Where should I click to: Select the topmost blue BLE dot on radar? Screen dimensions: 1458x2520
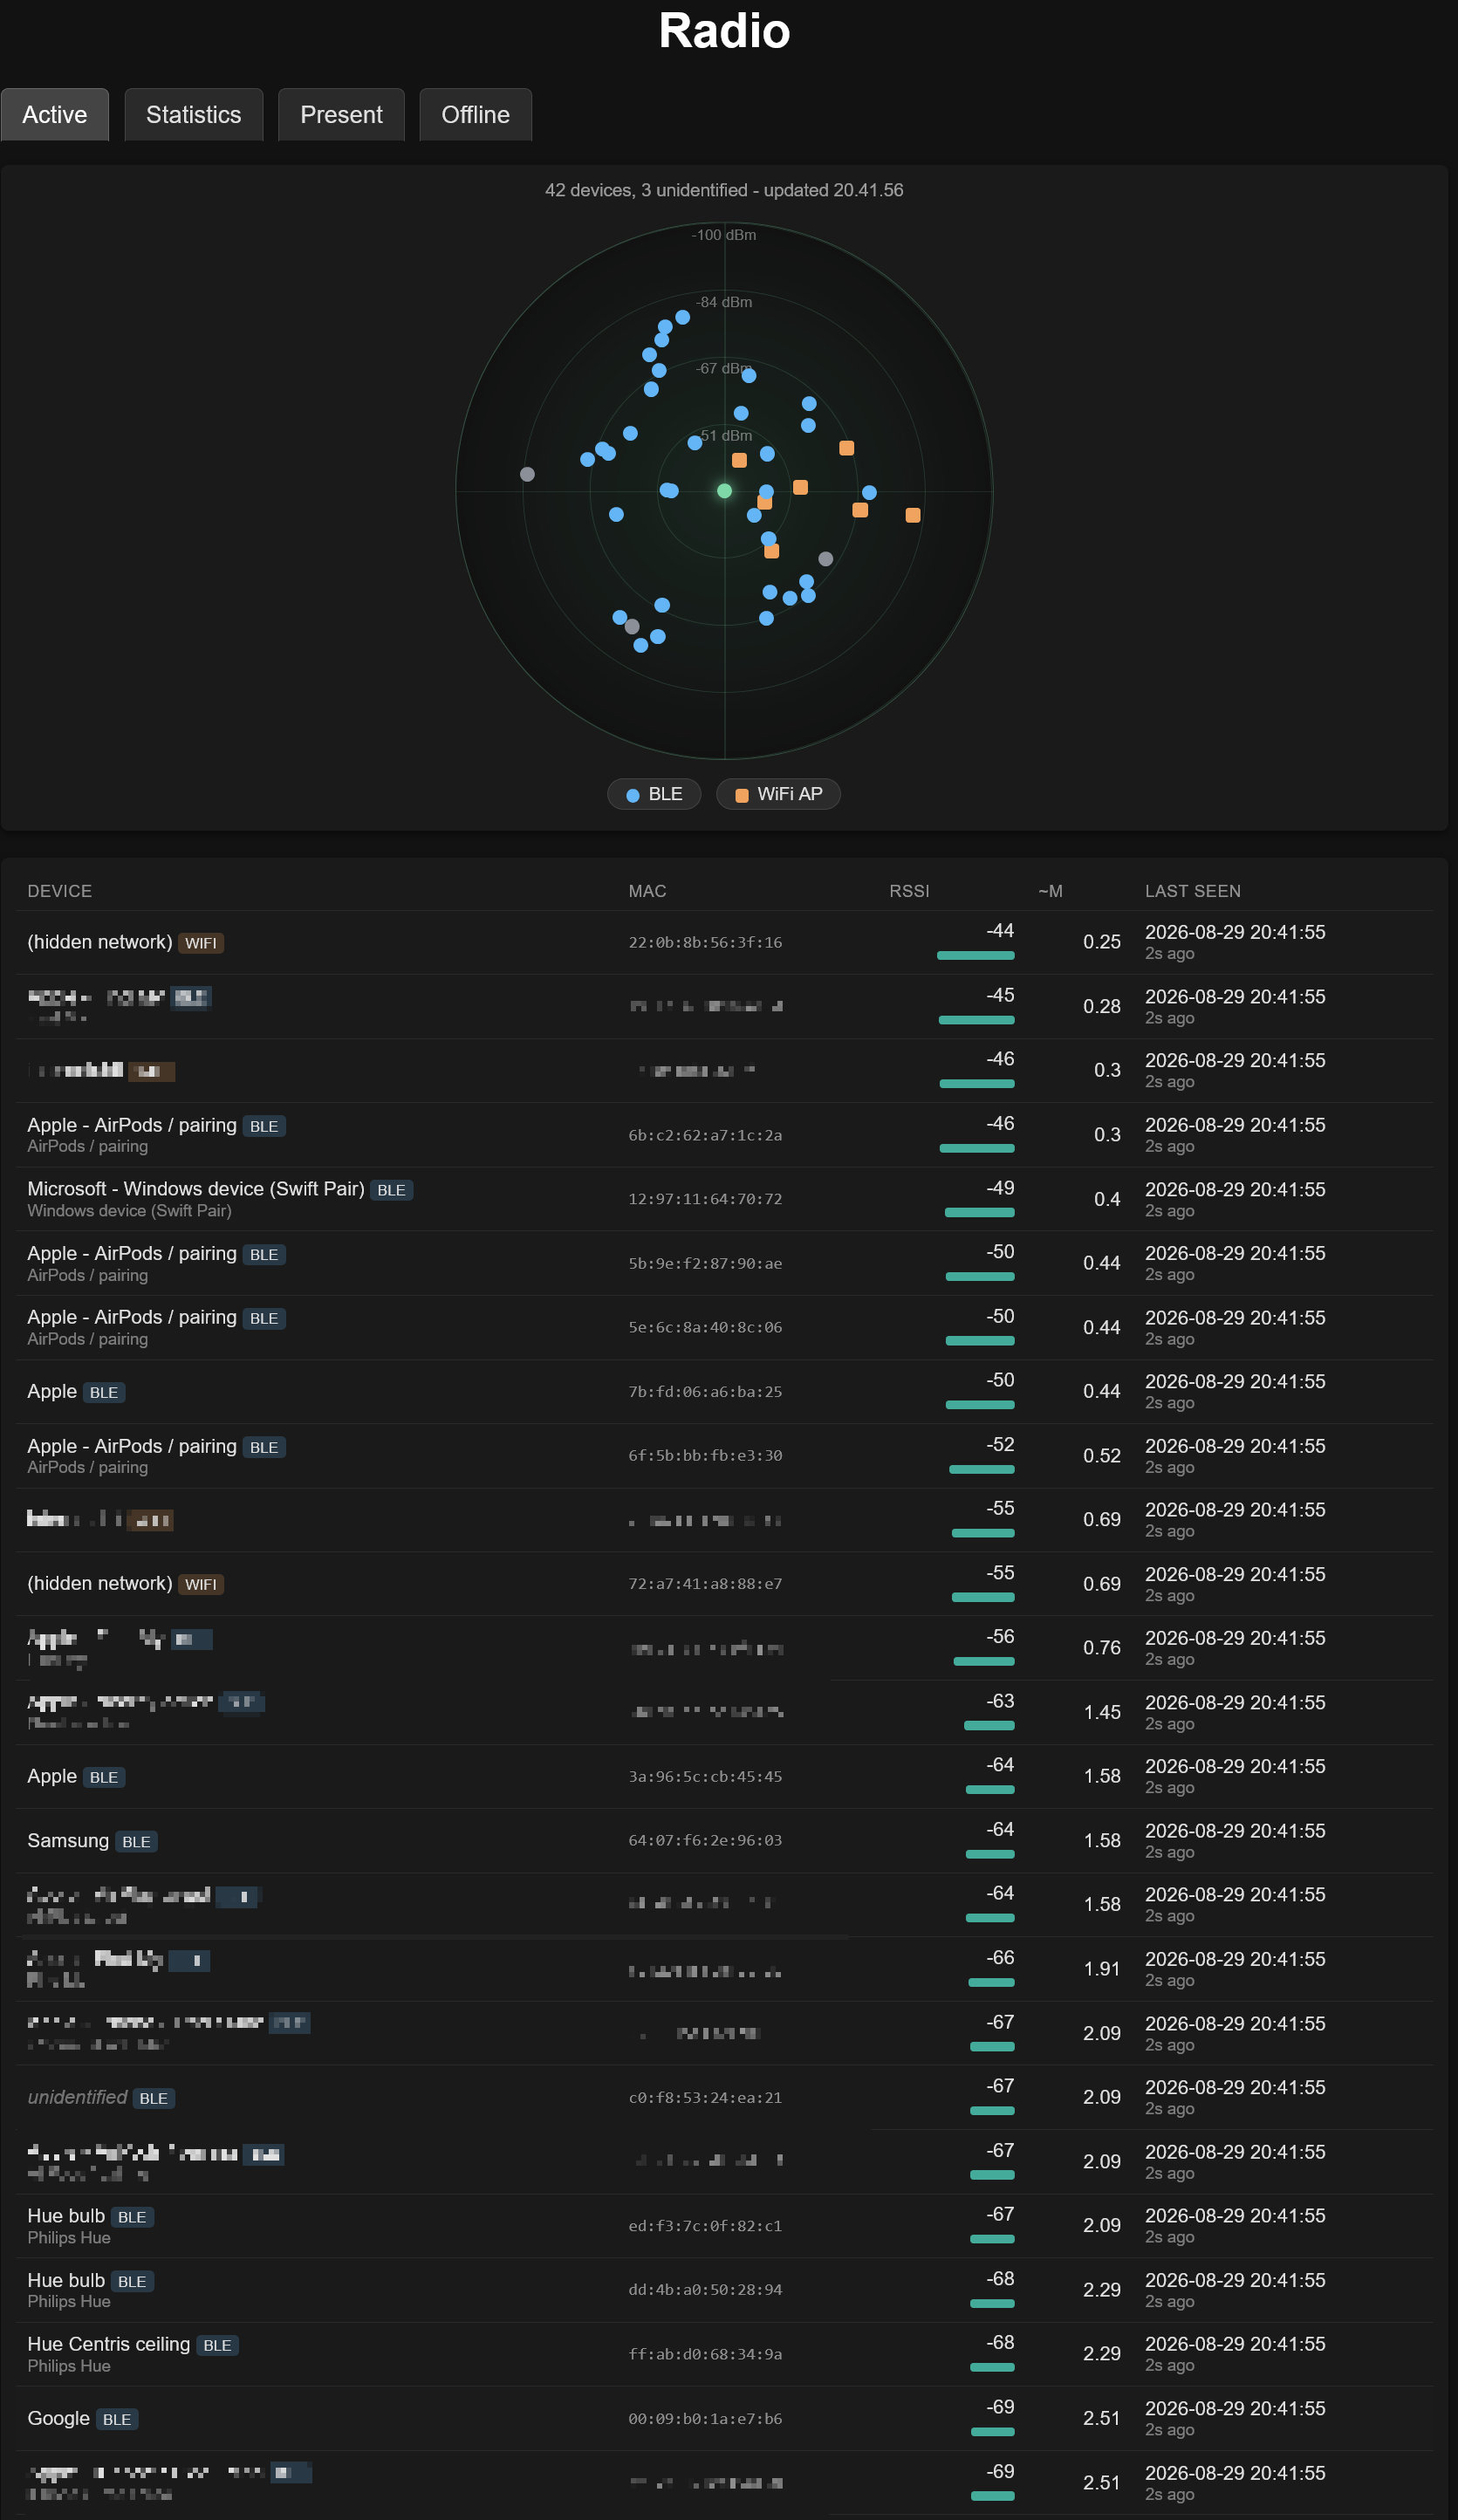pyautogui.click(x=683, y=317)
